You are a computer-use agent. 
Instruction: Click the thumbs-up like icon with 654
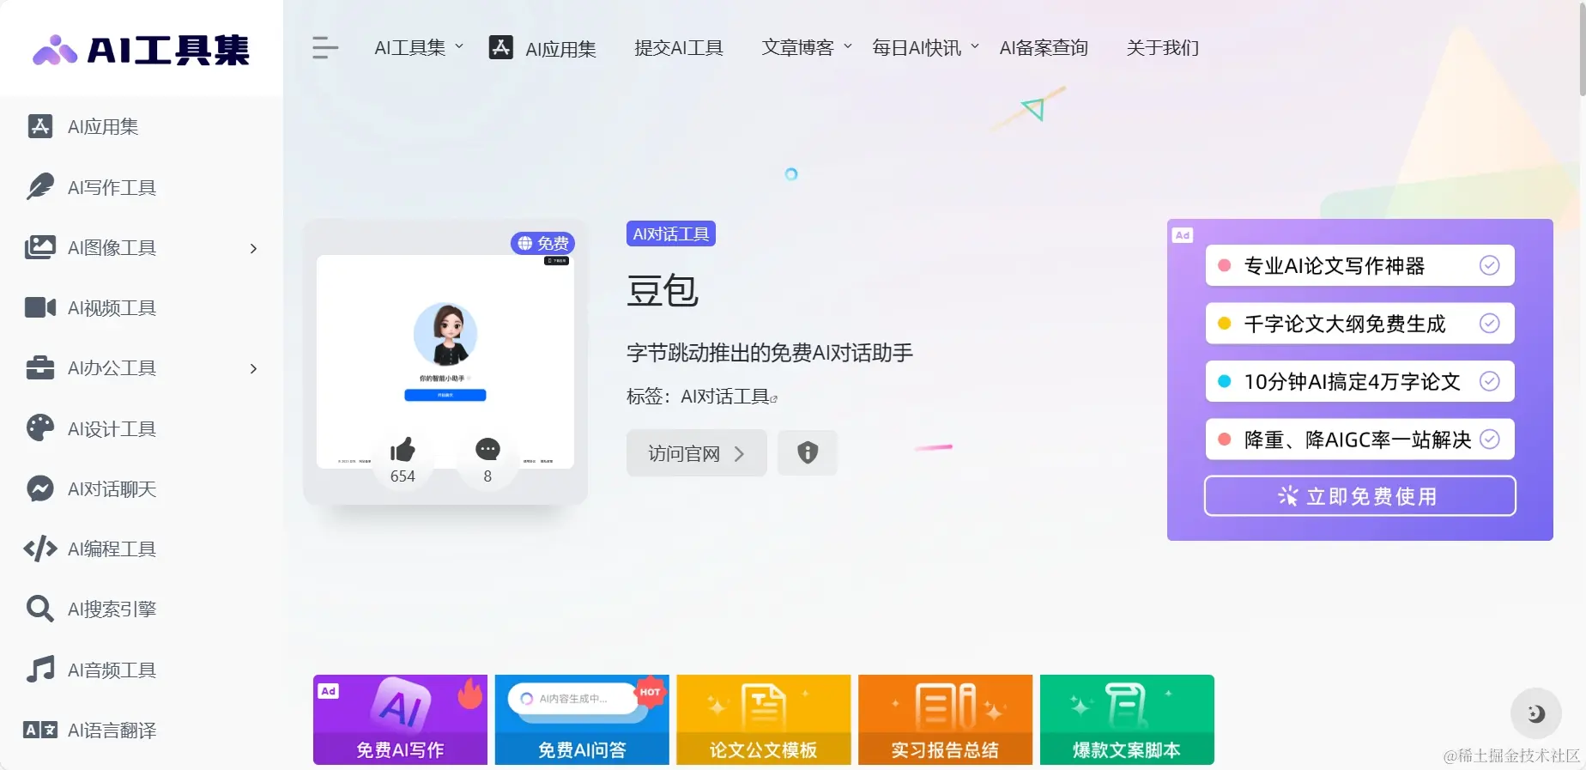(403, 449)
